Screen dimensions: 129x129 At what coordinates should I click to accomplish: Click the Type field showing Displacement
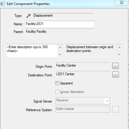pos(64,16)
